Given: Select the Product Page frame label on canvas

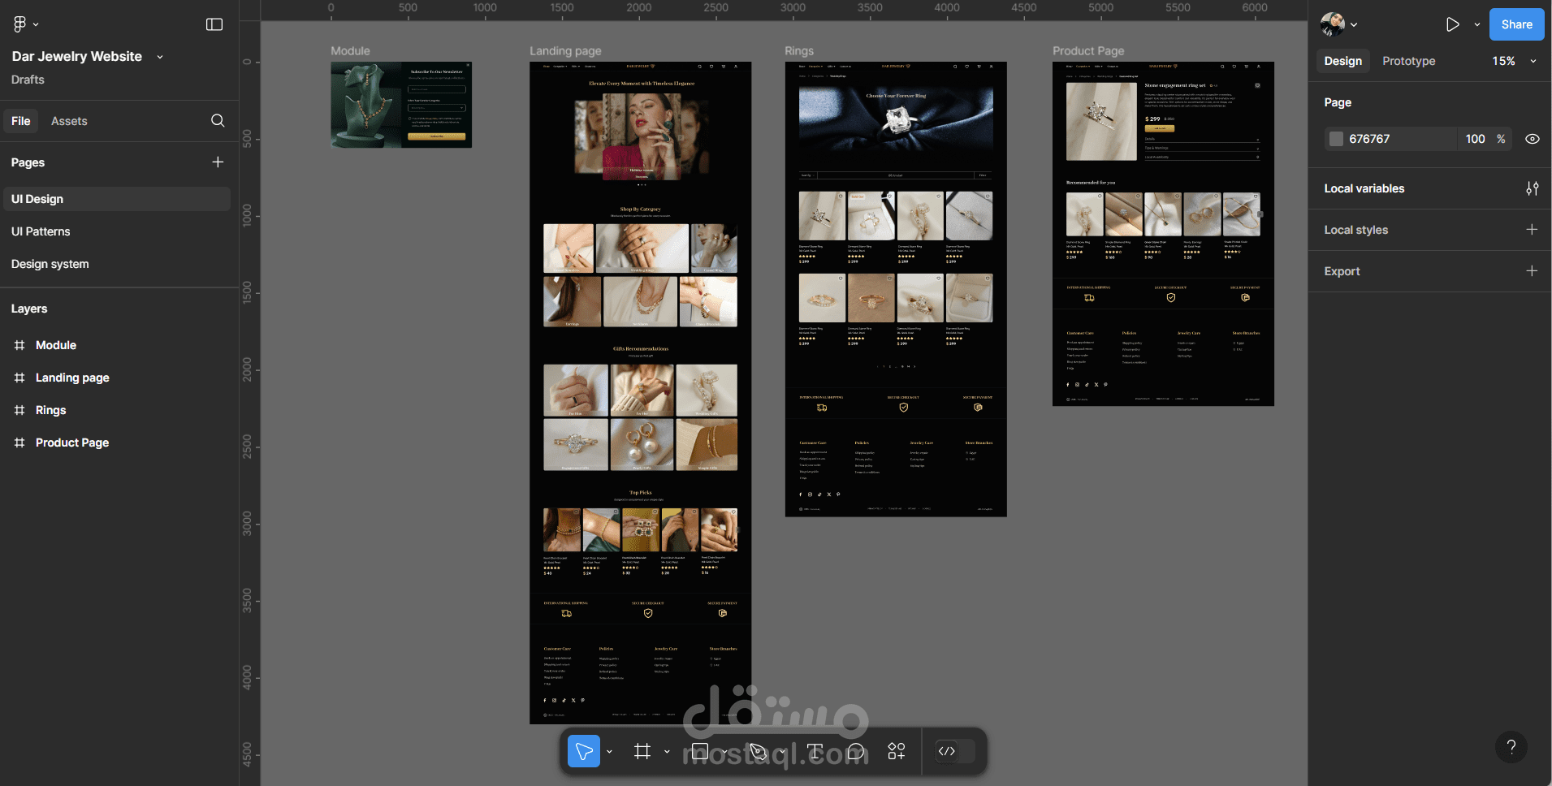Looking at the screenshot, I should [1088, 50].
